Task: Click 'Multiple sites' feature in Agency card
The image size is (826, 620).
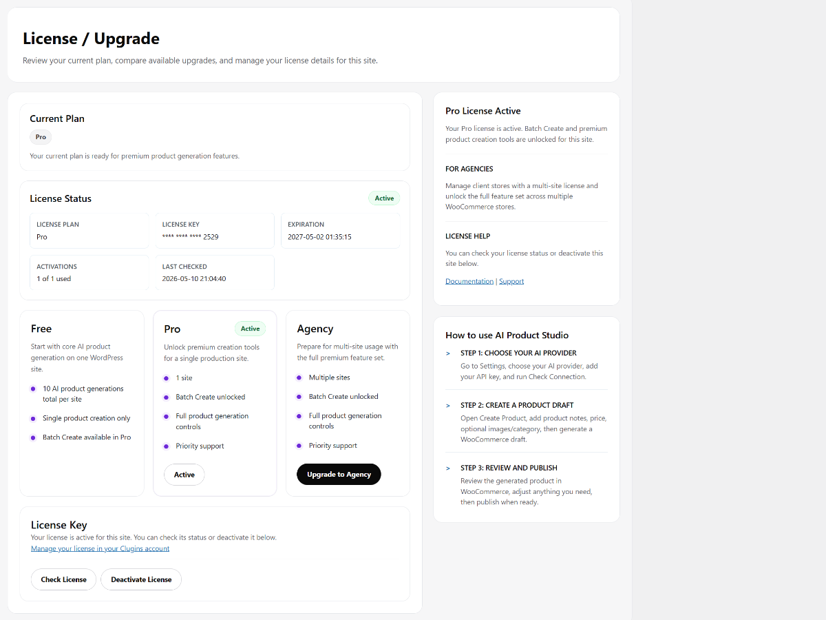Action: coord(329,378)
